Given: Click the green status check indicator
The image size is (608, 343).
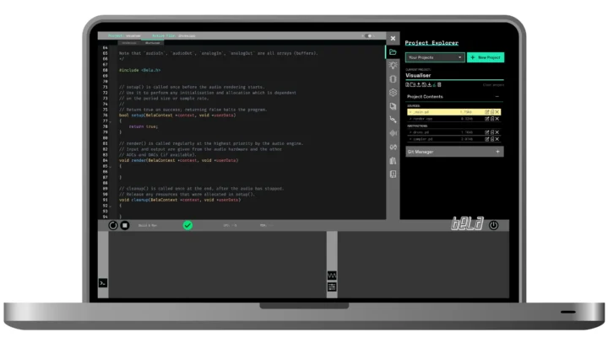Looking at the screenshot, I should (x=187, y=225).
